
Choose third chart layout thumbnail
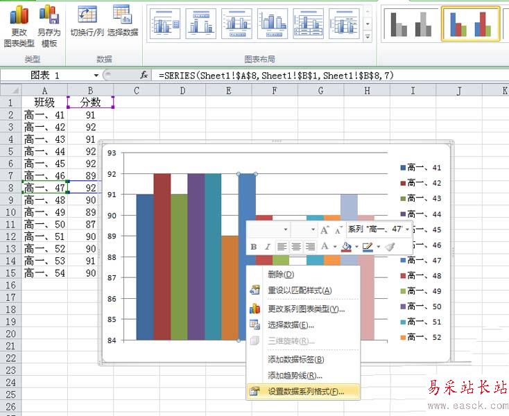tap(237, 24)
